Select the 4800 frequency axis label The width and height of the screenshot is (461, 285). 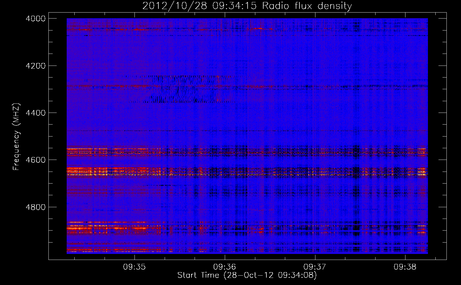tap(36, 207)
